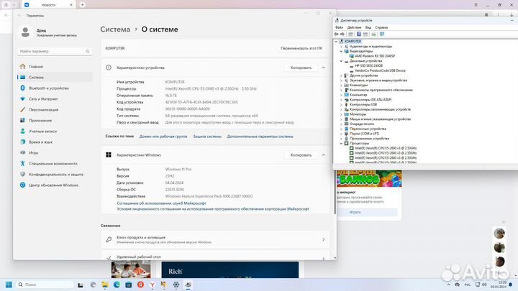Viewport: 518px width, 291px height.
Task: Click notification bell in system tray
Action: tap(511, 285)
